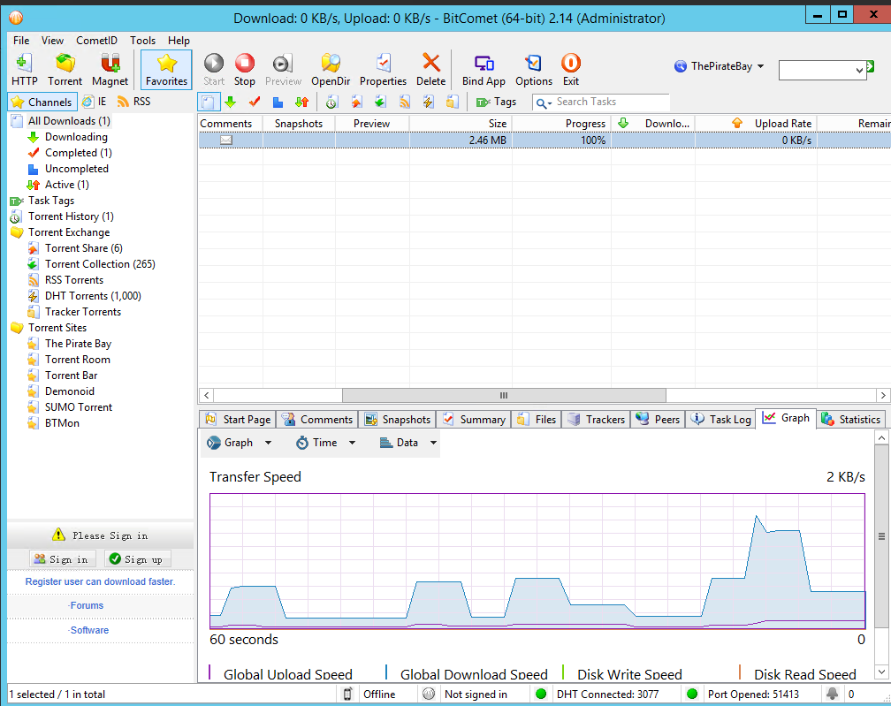Viewport: 891px width, 706px height.
Task: Click the green search go button
Action: [x=870, y=67]
